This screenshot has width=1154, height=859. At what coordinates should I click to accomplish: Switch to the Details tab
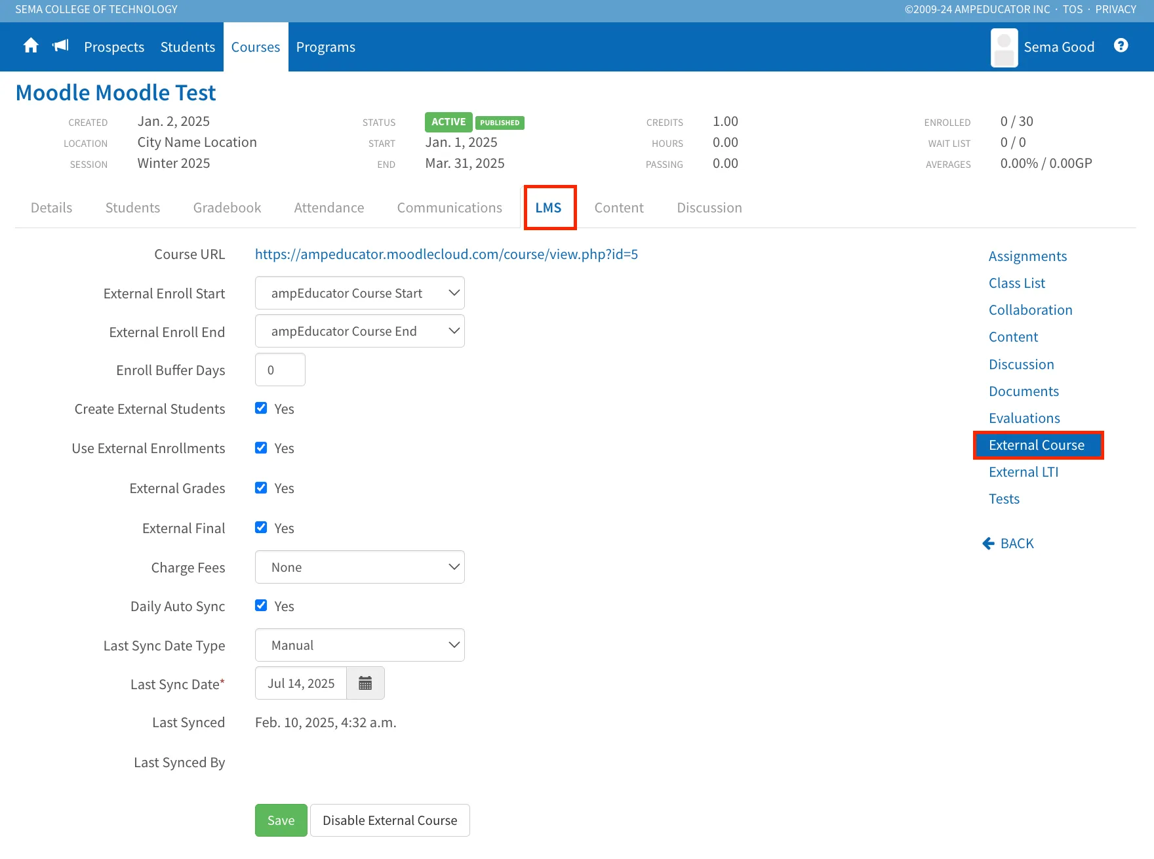tap(52, 208)
